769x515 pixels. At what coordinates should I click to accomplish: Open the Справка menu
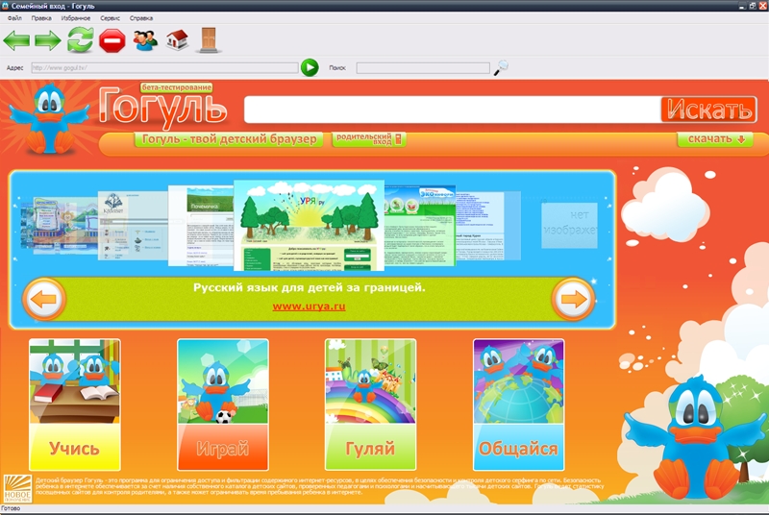(x=141, y=18)
